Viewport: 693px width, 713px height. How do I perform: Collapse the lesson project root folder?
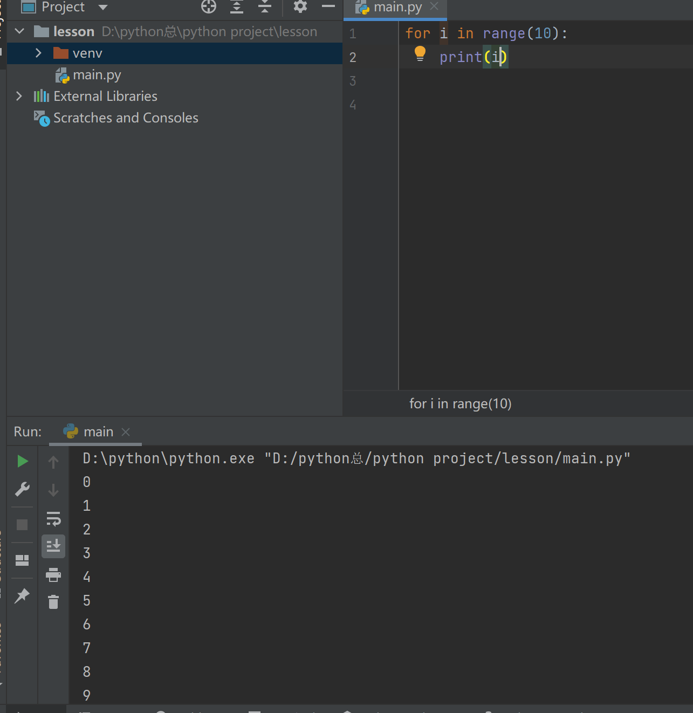(x=20, y=31)
